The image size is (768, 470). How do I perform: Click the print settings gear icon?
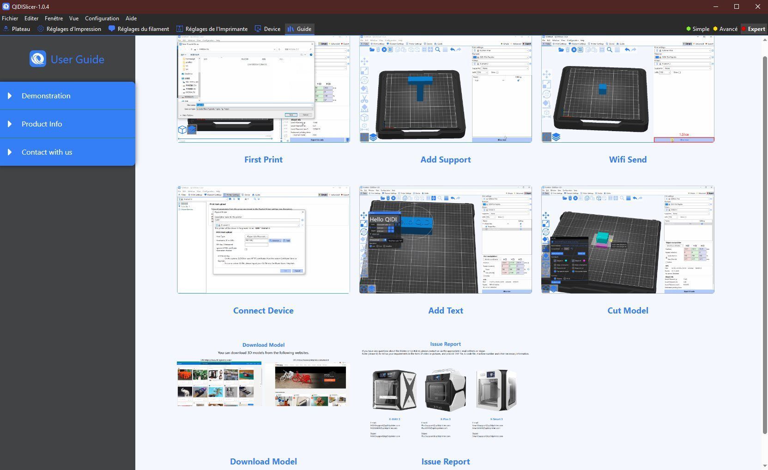[x=41, y=29]
